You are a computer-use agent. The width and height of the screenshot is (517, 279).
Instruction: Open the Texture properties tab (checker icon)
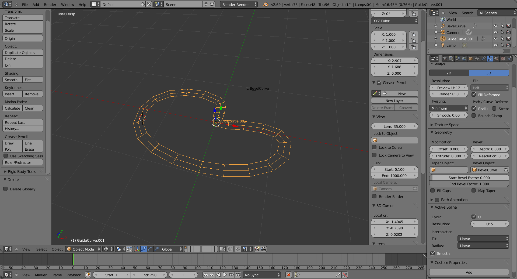click(x=503, y=59)
